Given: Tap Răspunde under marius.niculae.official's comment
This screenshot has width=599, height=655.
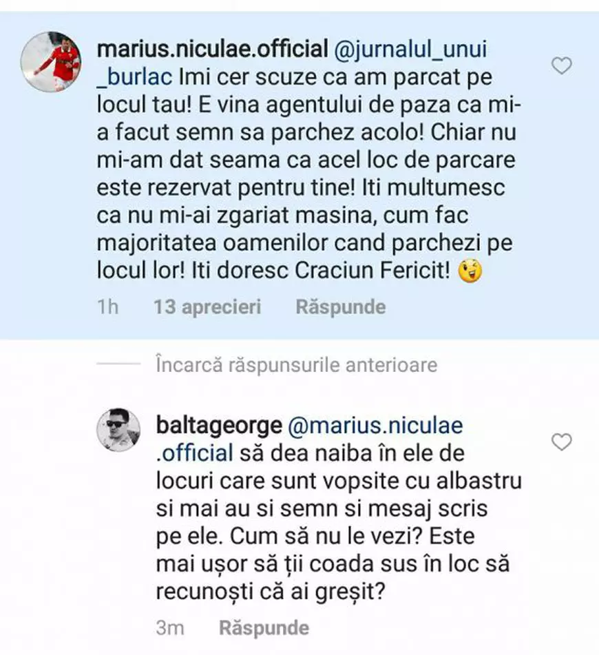Looking at the screenshot, I should [340, 307].
